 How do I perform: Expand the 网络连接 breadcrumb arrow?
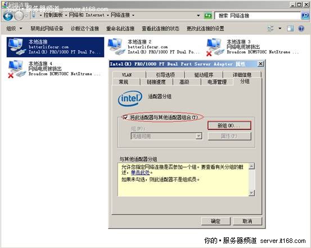[133, 15]
